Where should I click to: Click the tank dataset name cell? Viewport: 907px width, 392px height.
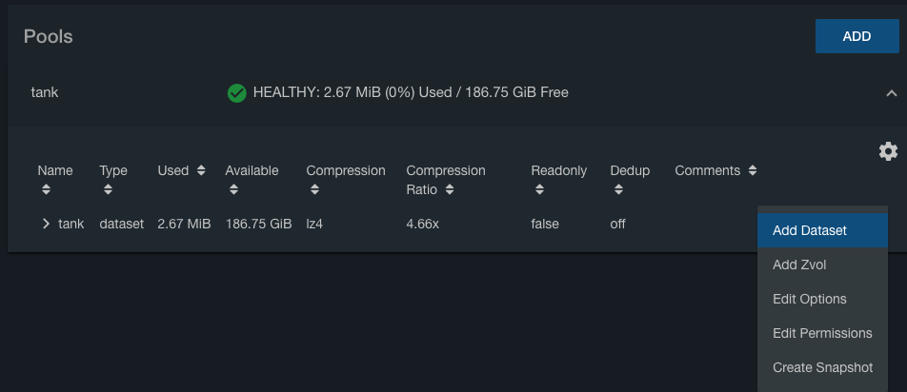71,225
